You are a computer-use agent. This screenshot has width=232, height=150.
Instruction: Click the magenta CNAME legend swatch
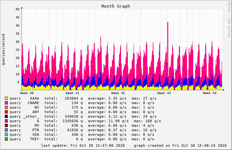(6, 103)
